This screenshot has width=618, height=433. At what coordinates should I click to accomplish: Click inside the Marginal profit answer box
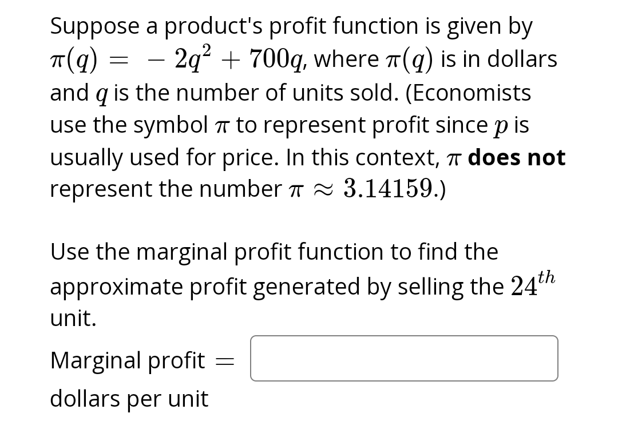(403, 358)
